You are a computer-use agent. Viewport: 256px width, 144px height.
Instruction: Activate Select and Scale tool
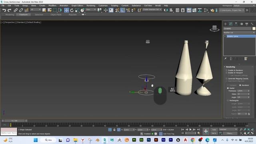click(x=77, y=10)
